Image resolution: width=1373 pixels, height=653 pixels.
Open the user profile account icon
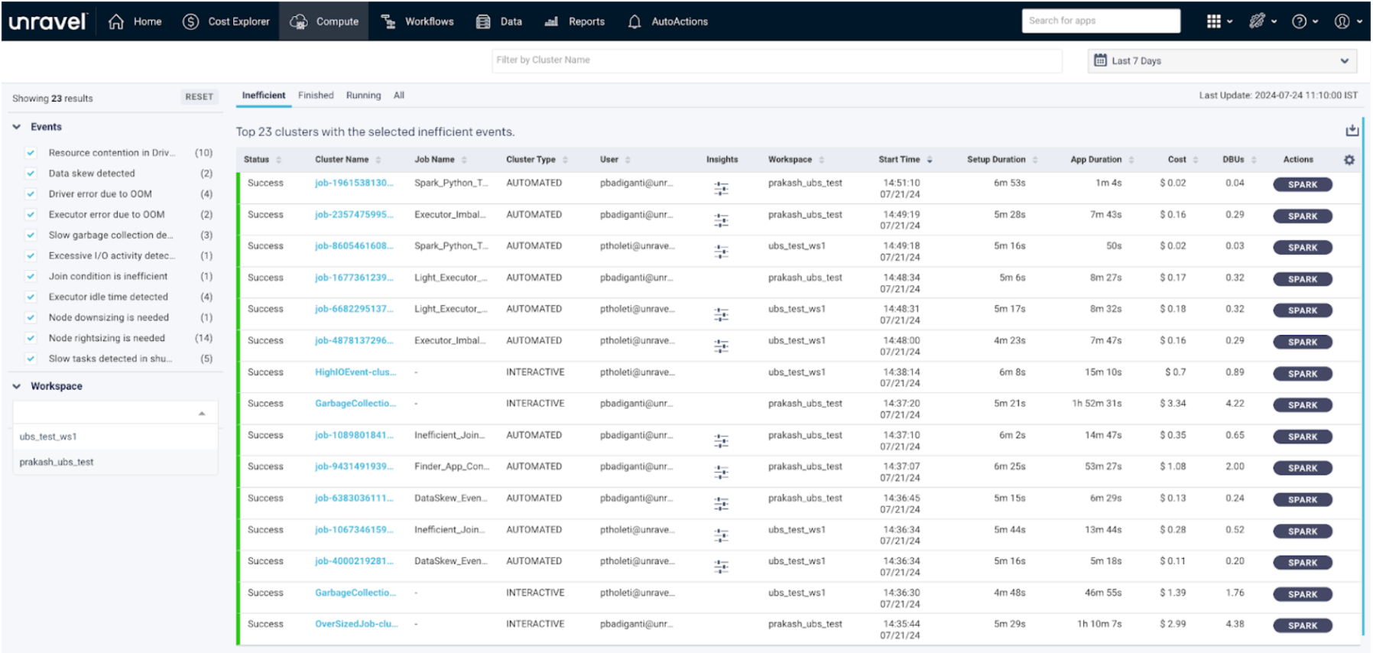tap(1342, 21)
